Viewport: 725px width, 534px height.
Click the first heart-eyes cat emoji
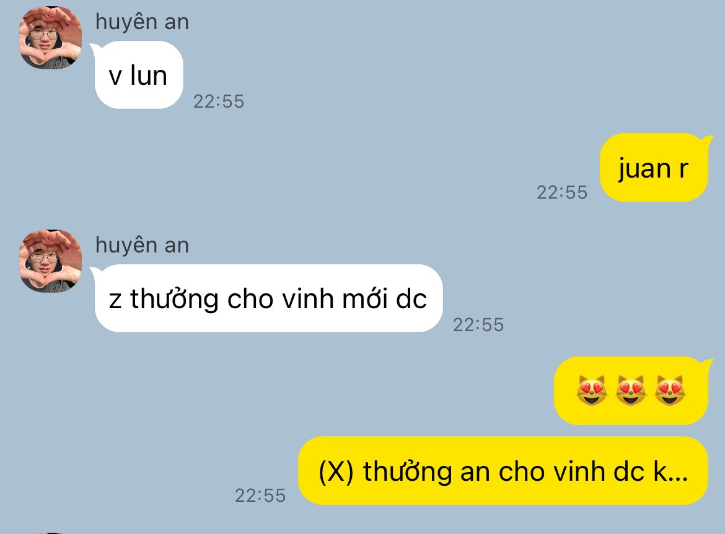(592, 390)
